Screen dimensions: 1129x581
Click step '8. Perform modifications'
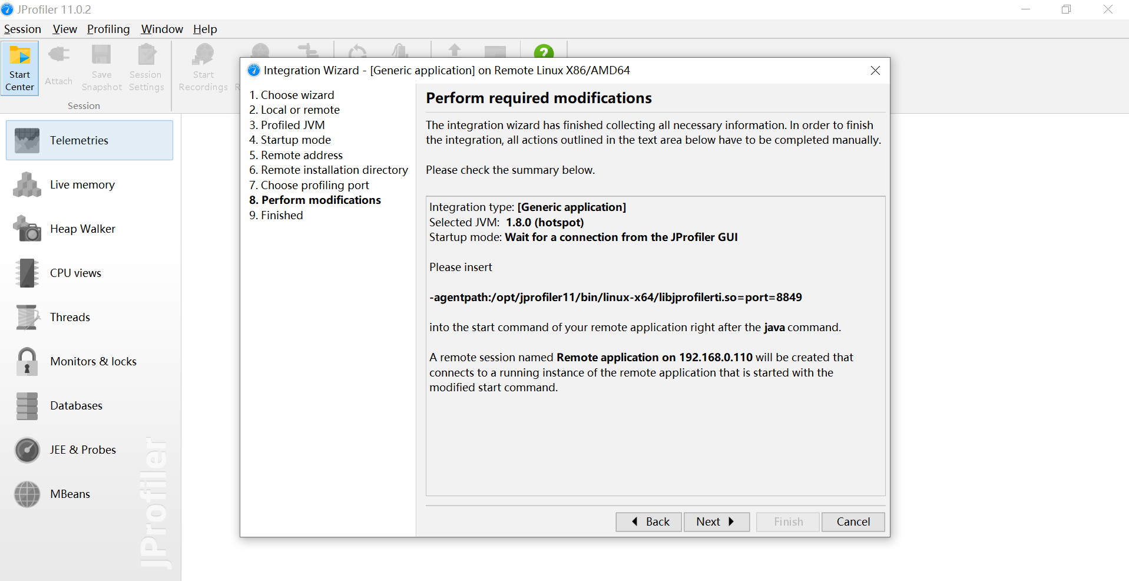pos(315,200)
